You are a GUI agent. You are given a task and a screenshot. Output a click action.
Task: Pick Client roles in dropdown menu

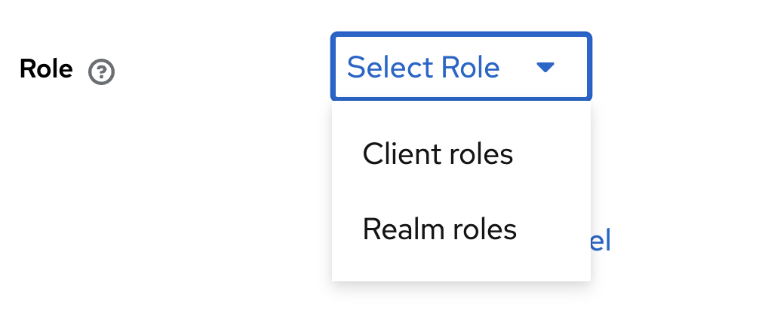(438, 154)
